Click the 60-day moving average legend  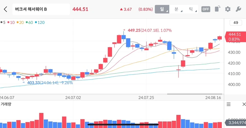[29, 22]
